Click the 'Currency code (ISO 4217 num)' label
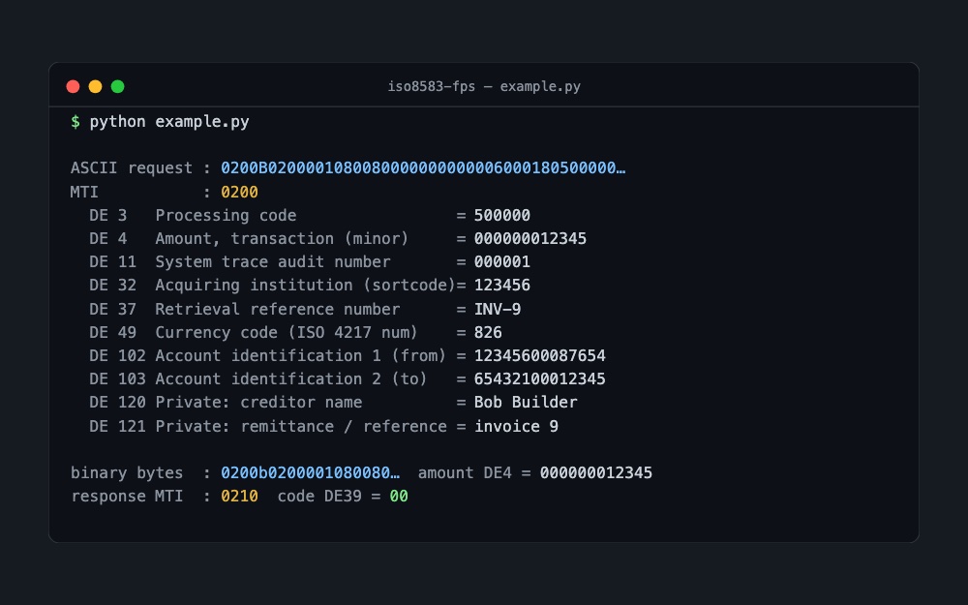The height and width of the screenshot is (605, 968). coord(287,332)
